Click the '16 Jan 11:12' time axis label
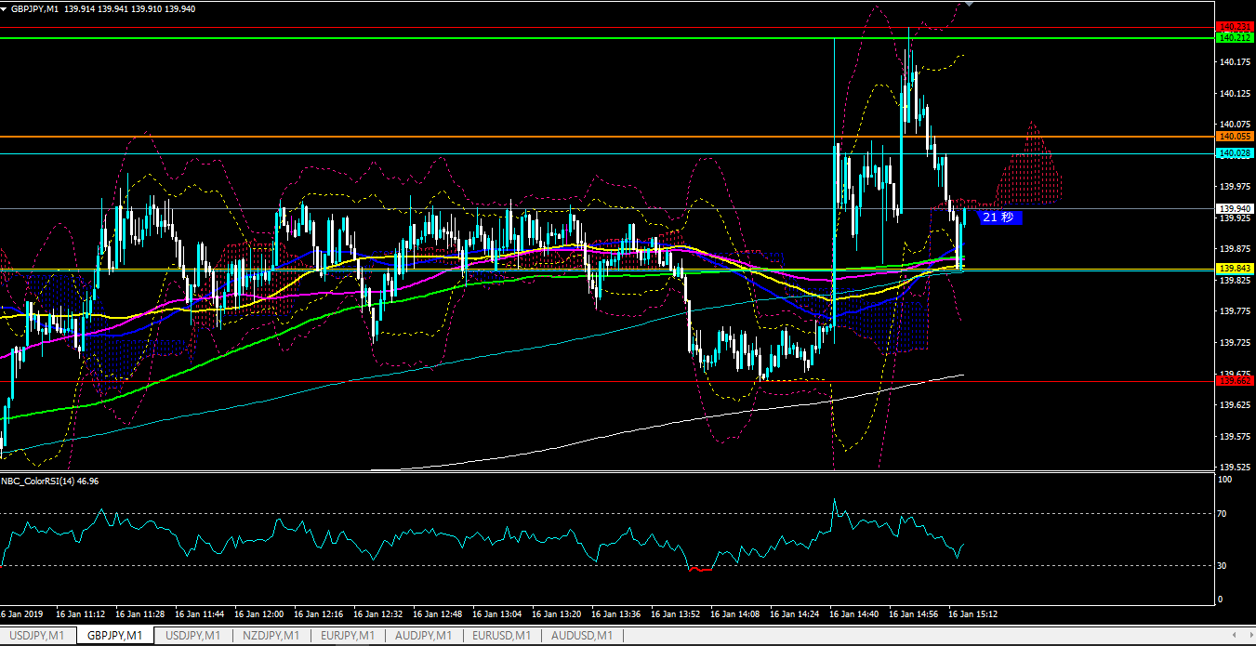Screen dimensions: 1256x646 (80, 614)
